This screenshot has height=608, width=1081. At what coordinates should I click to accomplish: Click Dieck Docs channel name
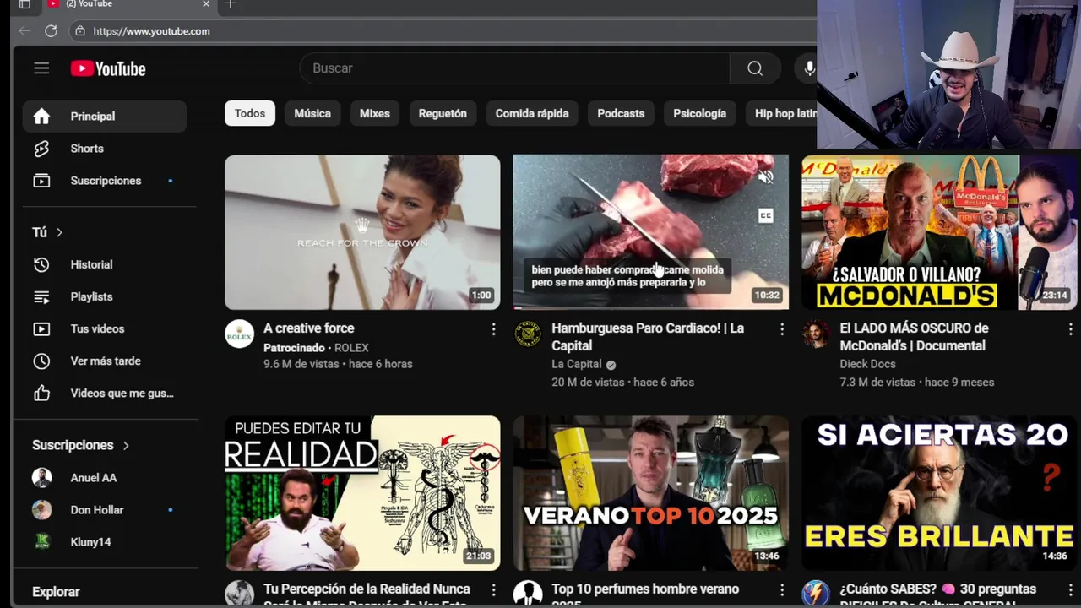867,364
